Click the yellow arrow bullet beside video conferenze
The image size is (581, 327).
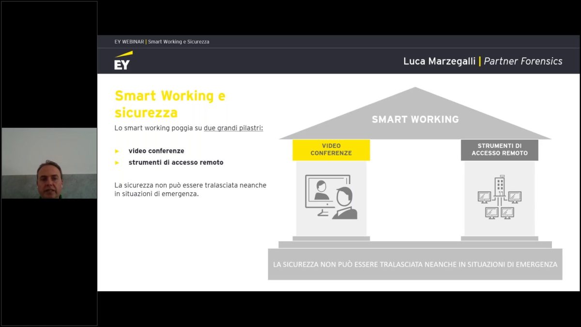117,151
